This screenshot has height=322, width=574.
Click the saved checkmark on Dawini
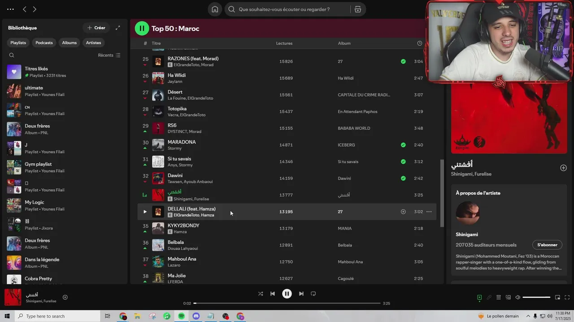coord(403,178)
